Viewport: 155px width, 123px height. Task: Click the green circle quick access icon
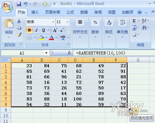tap(45, 4)
